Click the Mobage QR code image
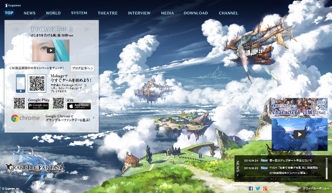 point(37,83)
